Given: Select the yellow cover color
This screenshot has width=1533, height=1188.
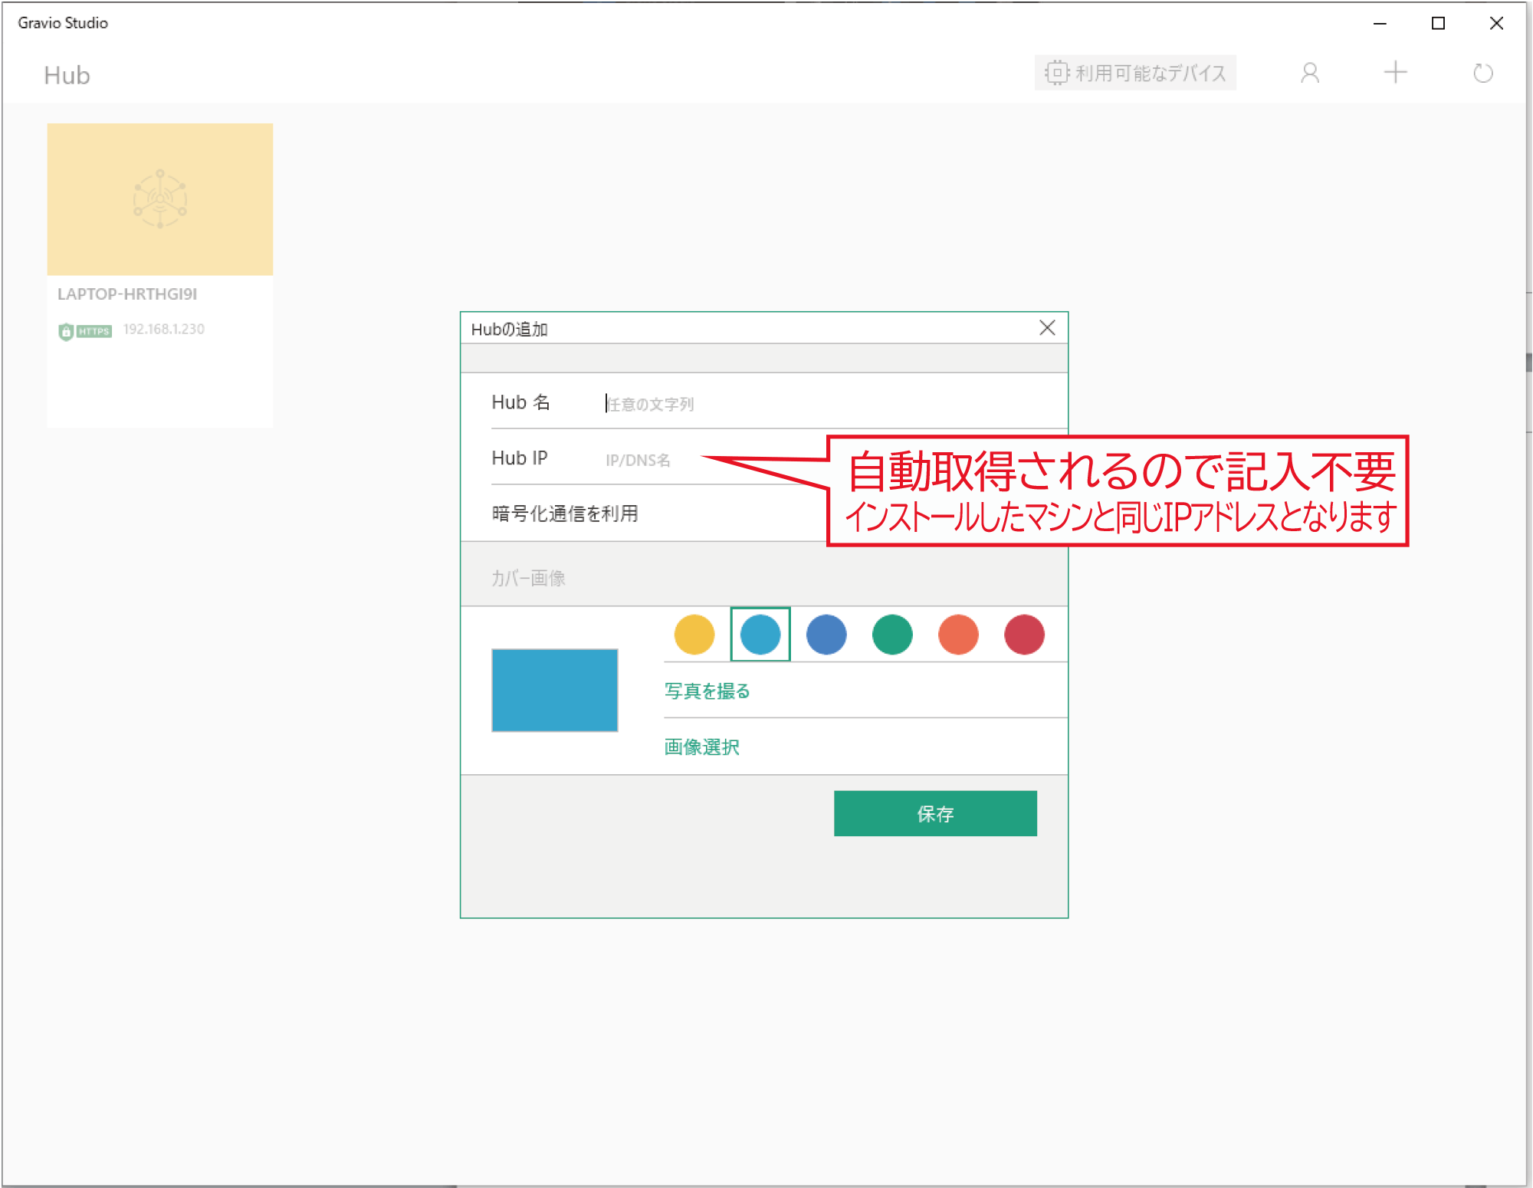Looking at the screenshot, I should pyautogui.click(x=694, y=635).
